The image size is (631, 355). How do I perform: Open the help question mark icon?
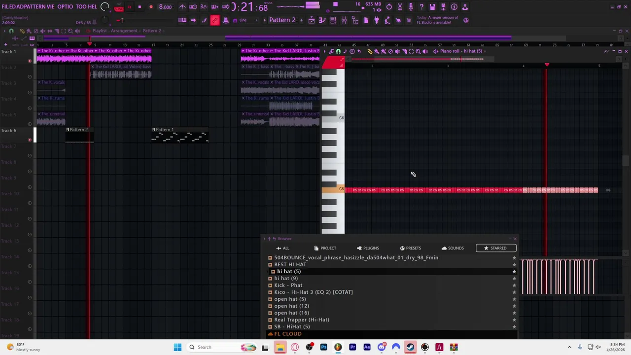click(x=421, y=7)
